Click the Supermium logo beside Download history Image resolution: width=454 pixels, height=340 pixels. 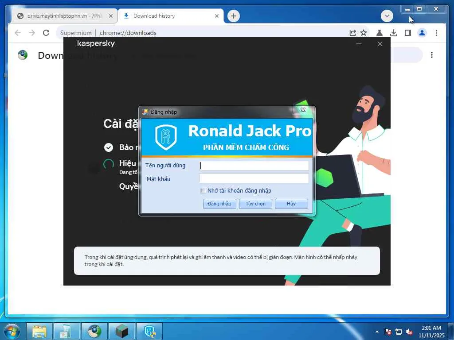23,55
